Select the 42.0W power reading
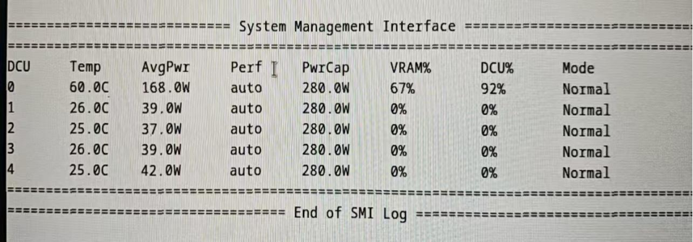This screenshot has height=242, width=693. pyautogui.click(x=161, y=171)
